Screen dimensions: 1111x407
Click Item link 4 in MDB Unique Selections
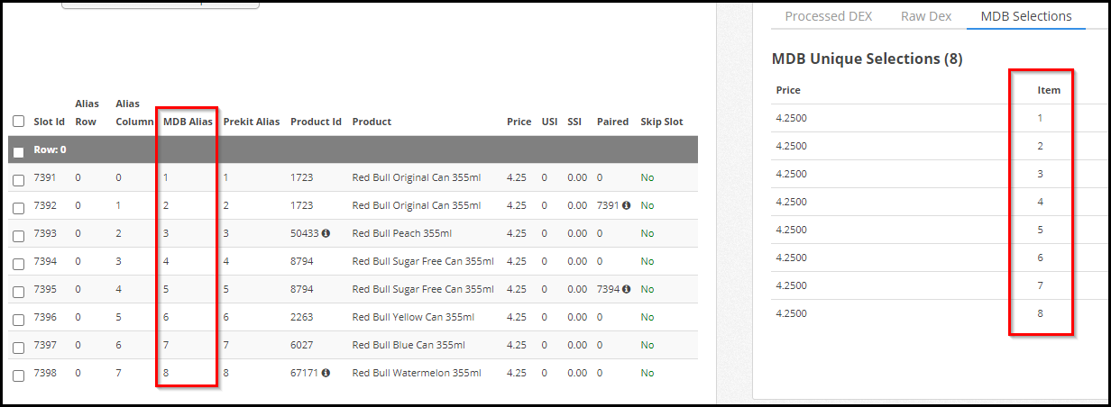click(1041, 202)
